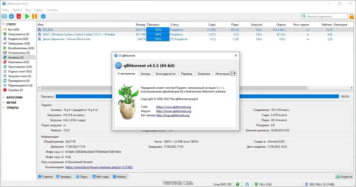Open the forum.qbittorrent.org link

173,111
